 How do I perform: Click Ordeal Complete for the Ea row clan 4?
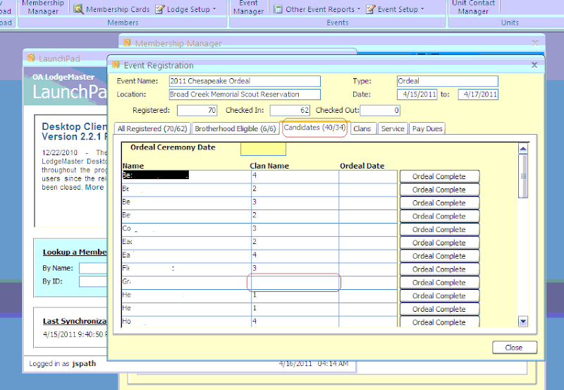click(x=439, y=256)
